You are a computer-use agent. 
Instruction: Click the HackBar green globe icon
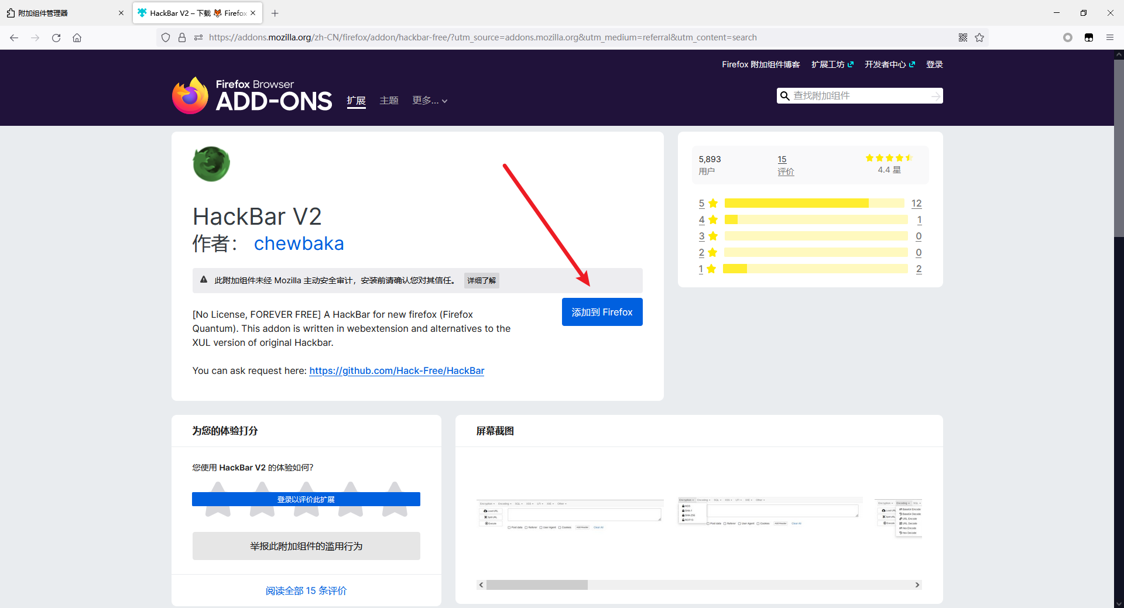click(x=211, y=164)
